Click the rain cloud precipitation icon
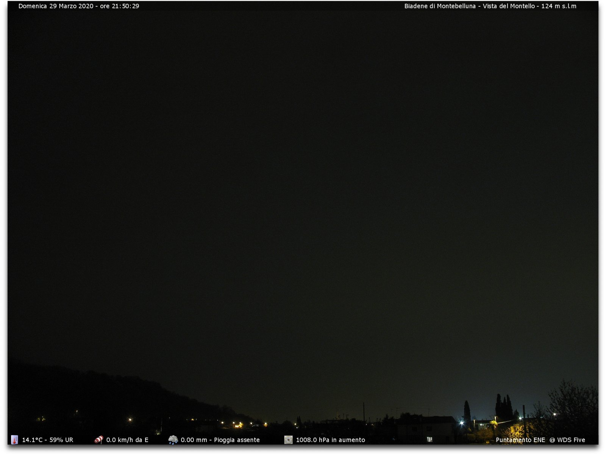Screen dimensions: 606x454 point(173,440)
